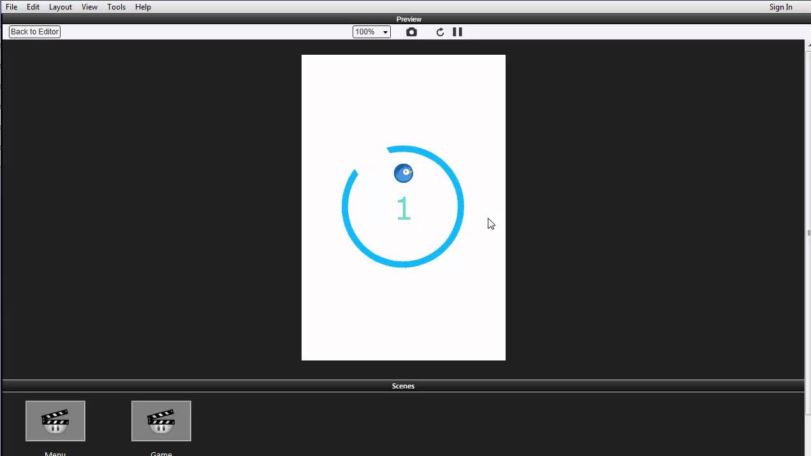Open the View menu
This screenshot has width=811, height=456.
89,7
